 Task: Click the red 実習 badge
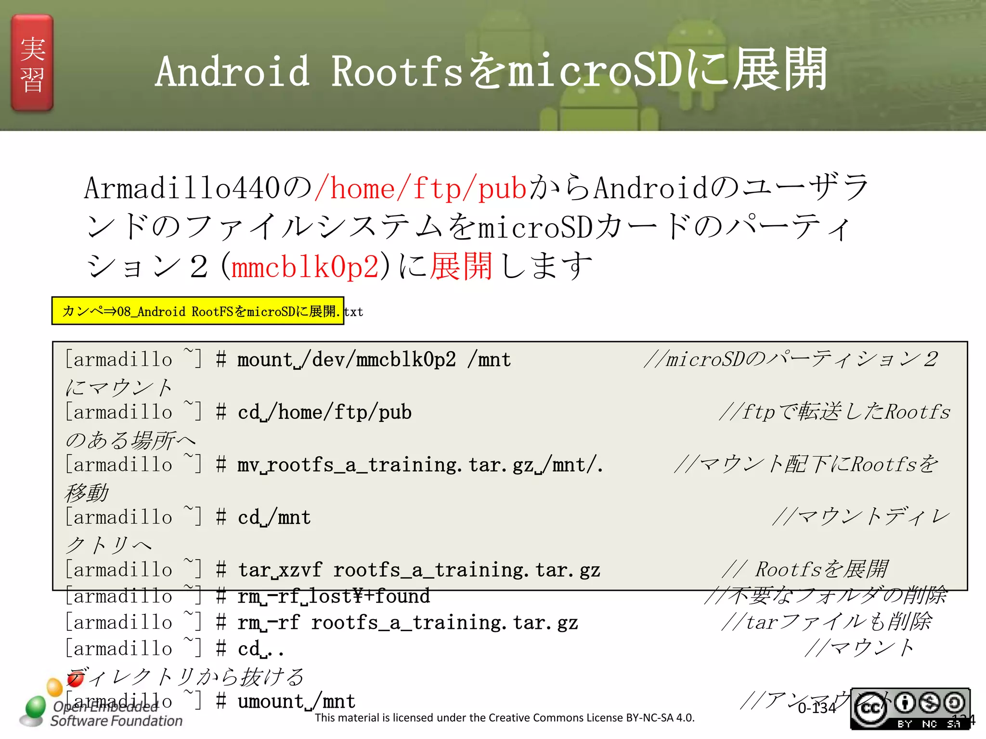[32, 63]
